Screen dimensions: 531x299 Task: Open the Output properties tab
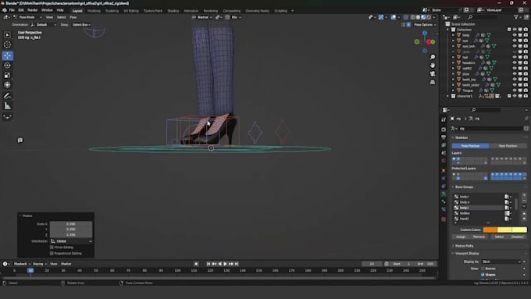(x=444, y=137)
